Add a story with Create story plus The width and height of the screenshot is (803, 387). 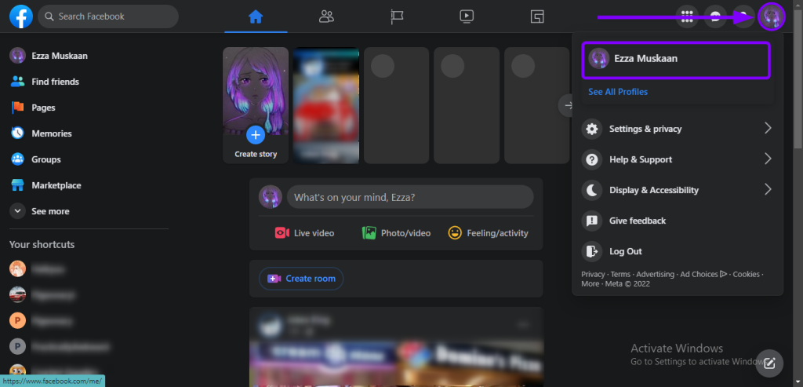(256, 133)
